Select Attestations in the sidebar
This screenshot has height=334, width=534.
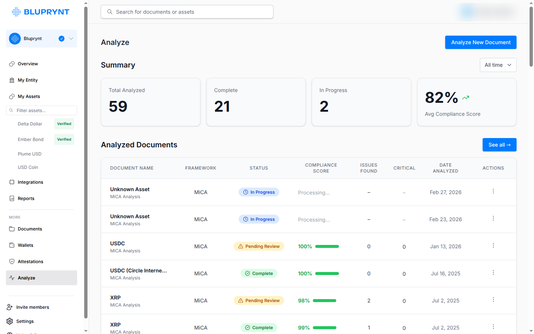click(42, 262)
